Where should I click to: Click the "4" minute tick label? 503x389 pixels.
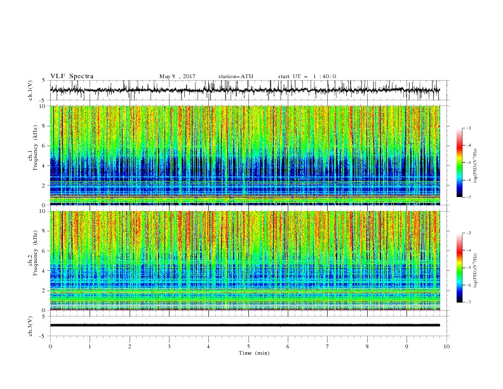208,346
